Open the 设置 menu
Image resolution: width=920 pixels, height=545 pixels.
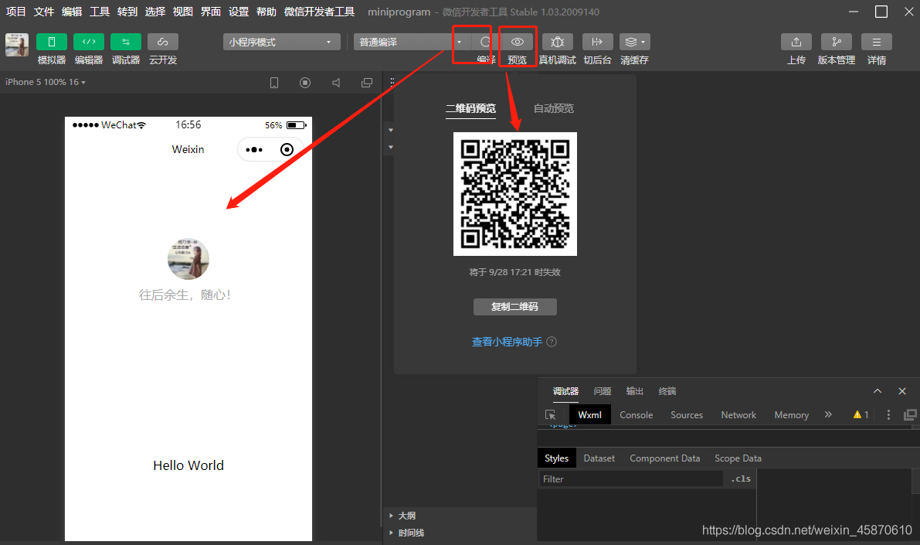pyautogui.click(x=239, y=12)
